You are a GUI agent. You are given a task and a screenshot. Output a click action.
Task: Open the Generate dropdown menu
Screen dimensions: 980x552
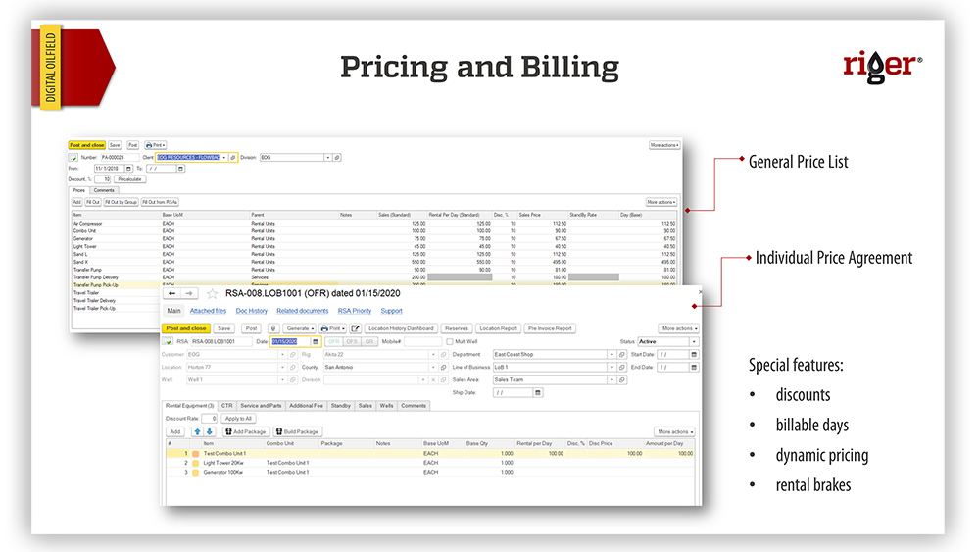coord(300,328)
